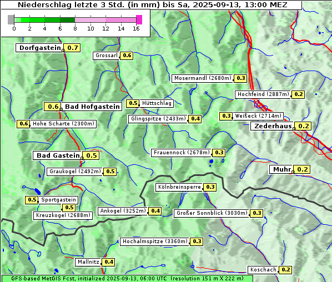Click the Bad Hofgastein town label
Image resolution: width=332 pixels, height=282 pixels.
pos(92,107)
